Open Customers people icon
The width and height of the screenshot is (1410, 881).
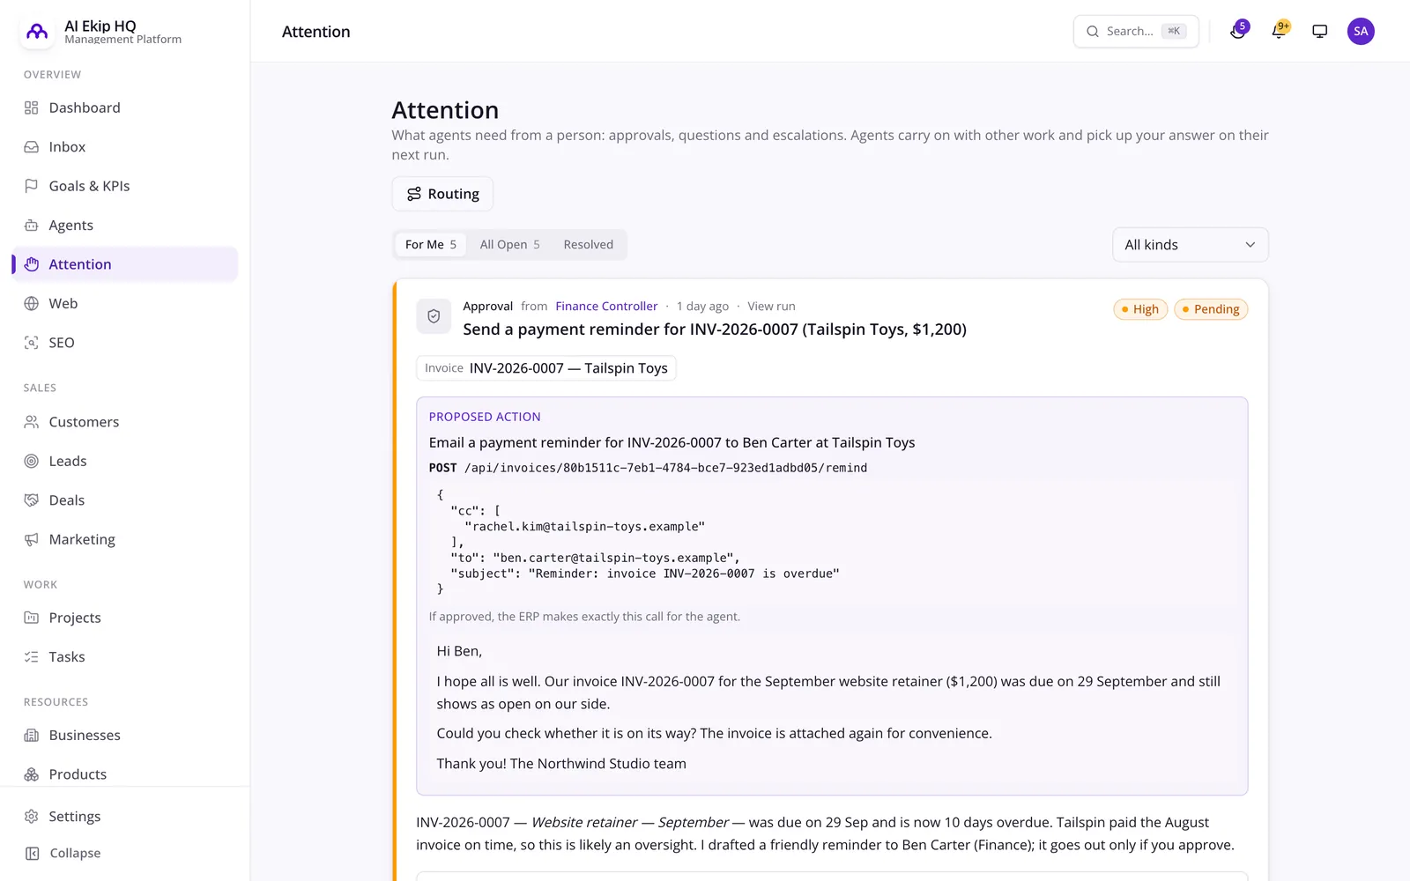(32, 422)
